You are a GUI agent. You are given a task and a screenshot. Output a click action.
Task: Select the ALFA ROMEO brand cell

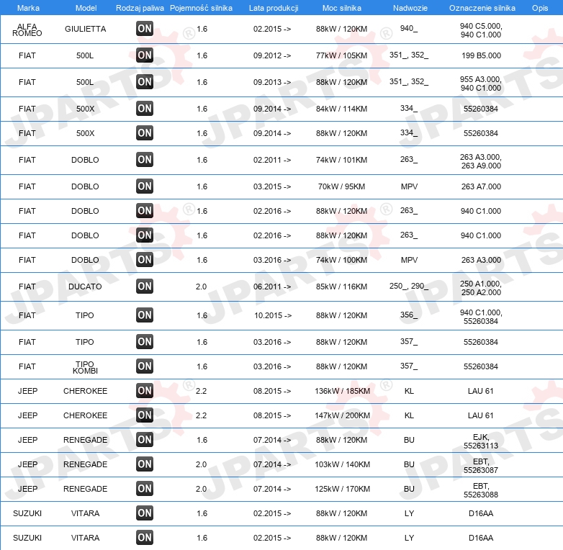27,30
